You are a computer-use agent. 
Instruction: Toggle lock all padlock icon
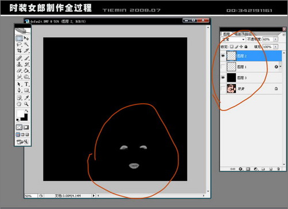click(246, 46)
